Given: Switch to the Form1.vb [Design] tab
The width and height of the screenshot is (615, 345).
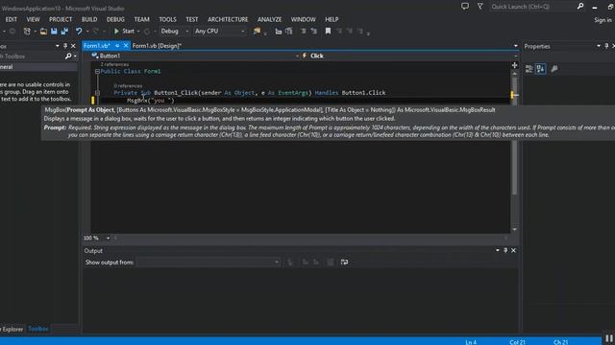Looking at the screenshot, I should [x=157, y=46].
